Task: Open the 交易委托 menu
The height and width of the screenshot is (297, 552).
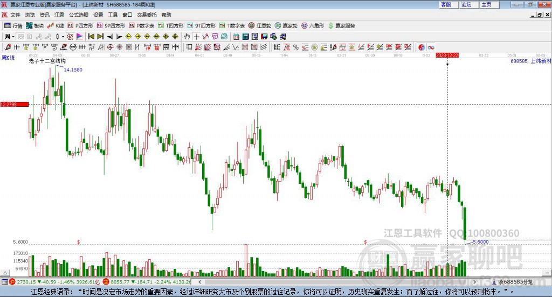Action: pos(147,15)
